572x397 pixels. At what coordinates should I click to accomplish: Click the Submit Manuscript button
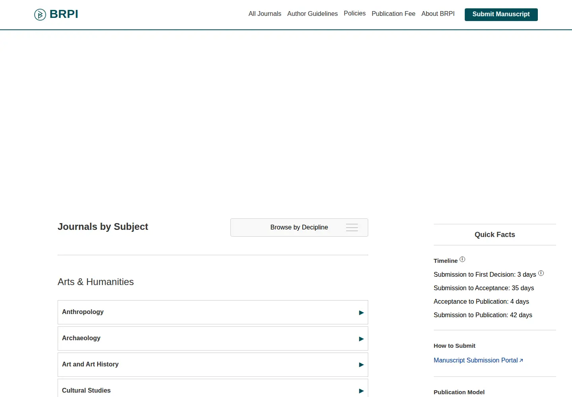tap(501, 14)
